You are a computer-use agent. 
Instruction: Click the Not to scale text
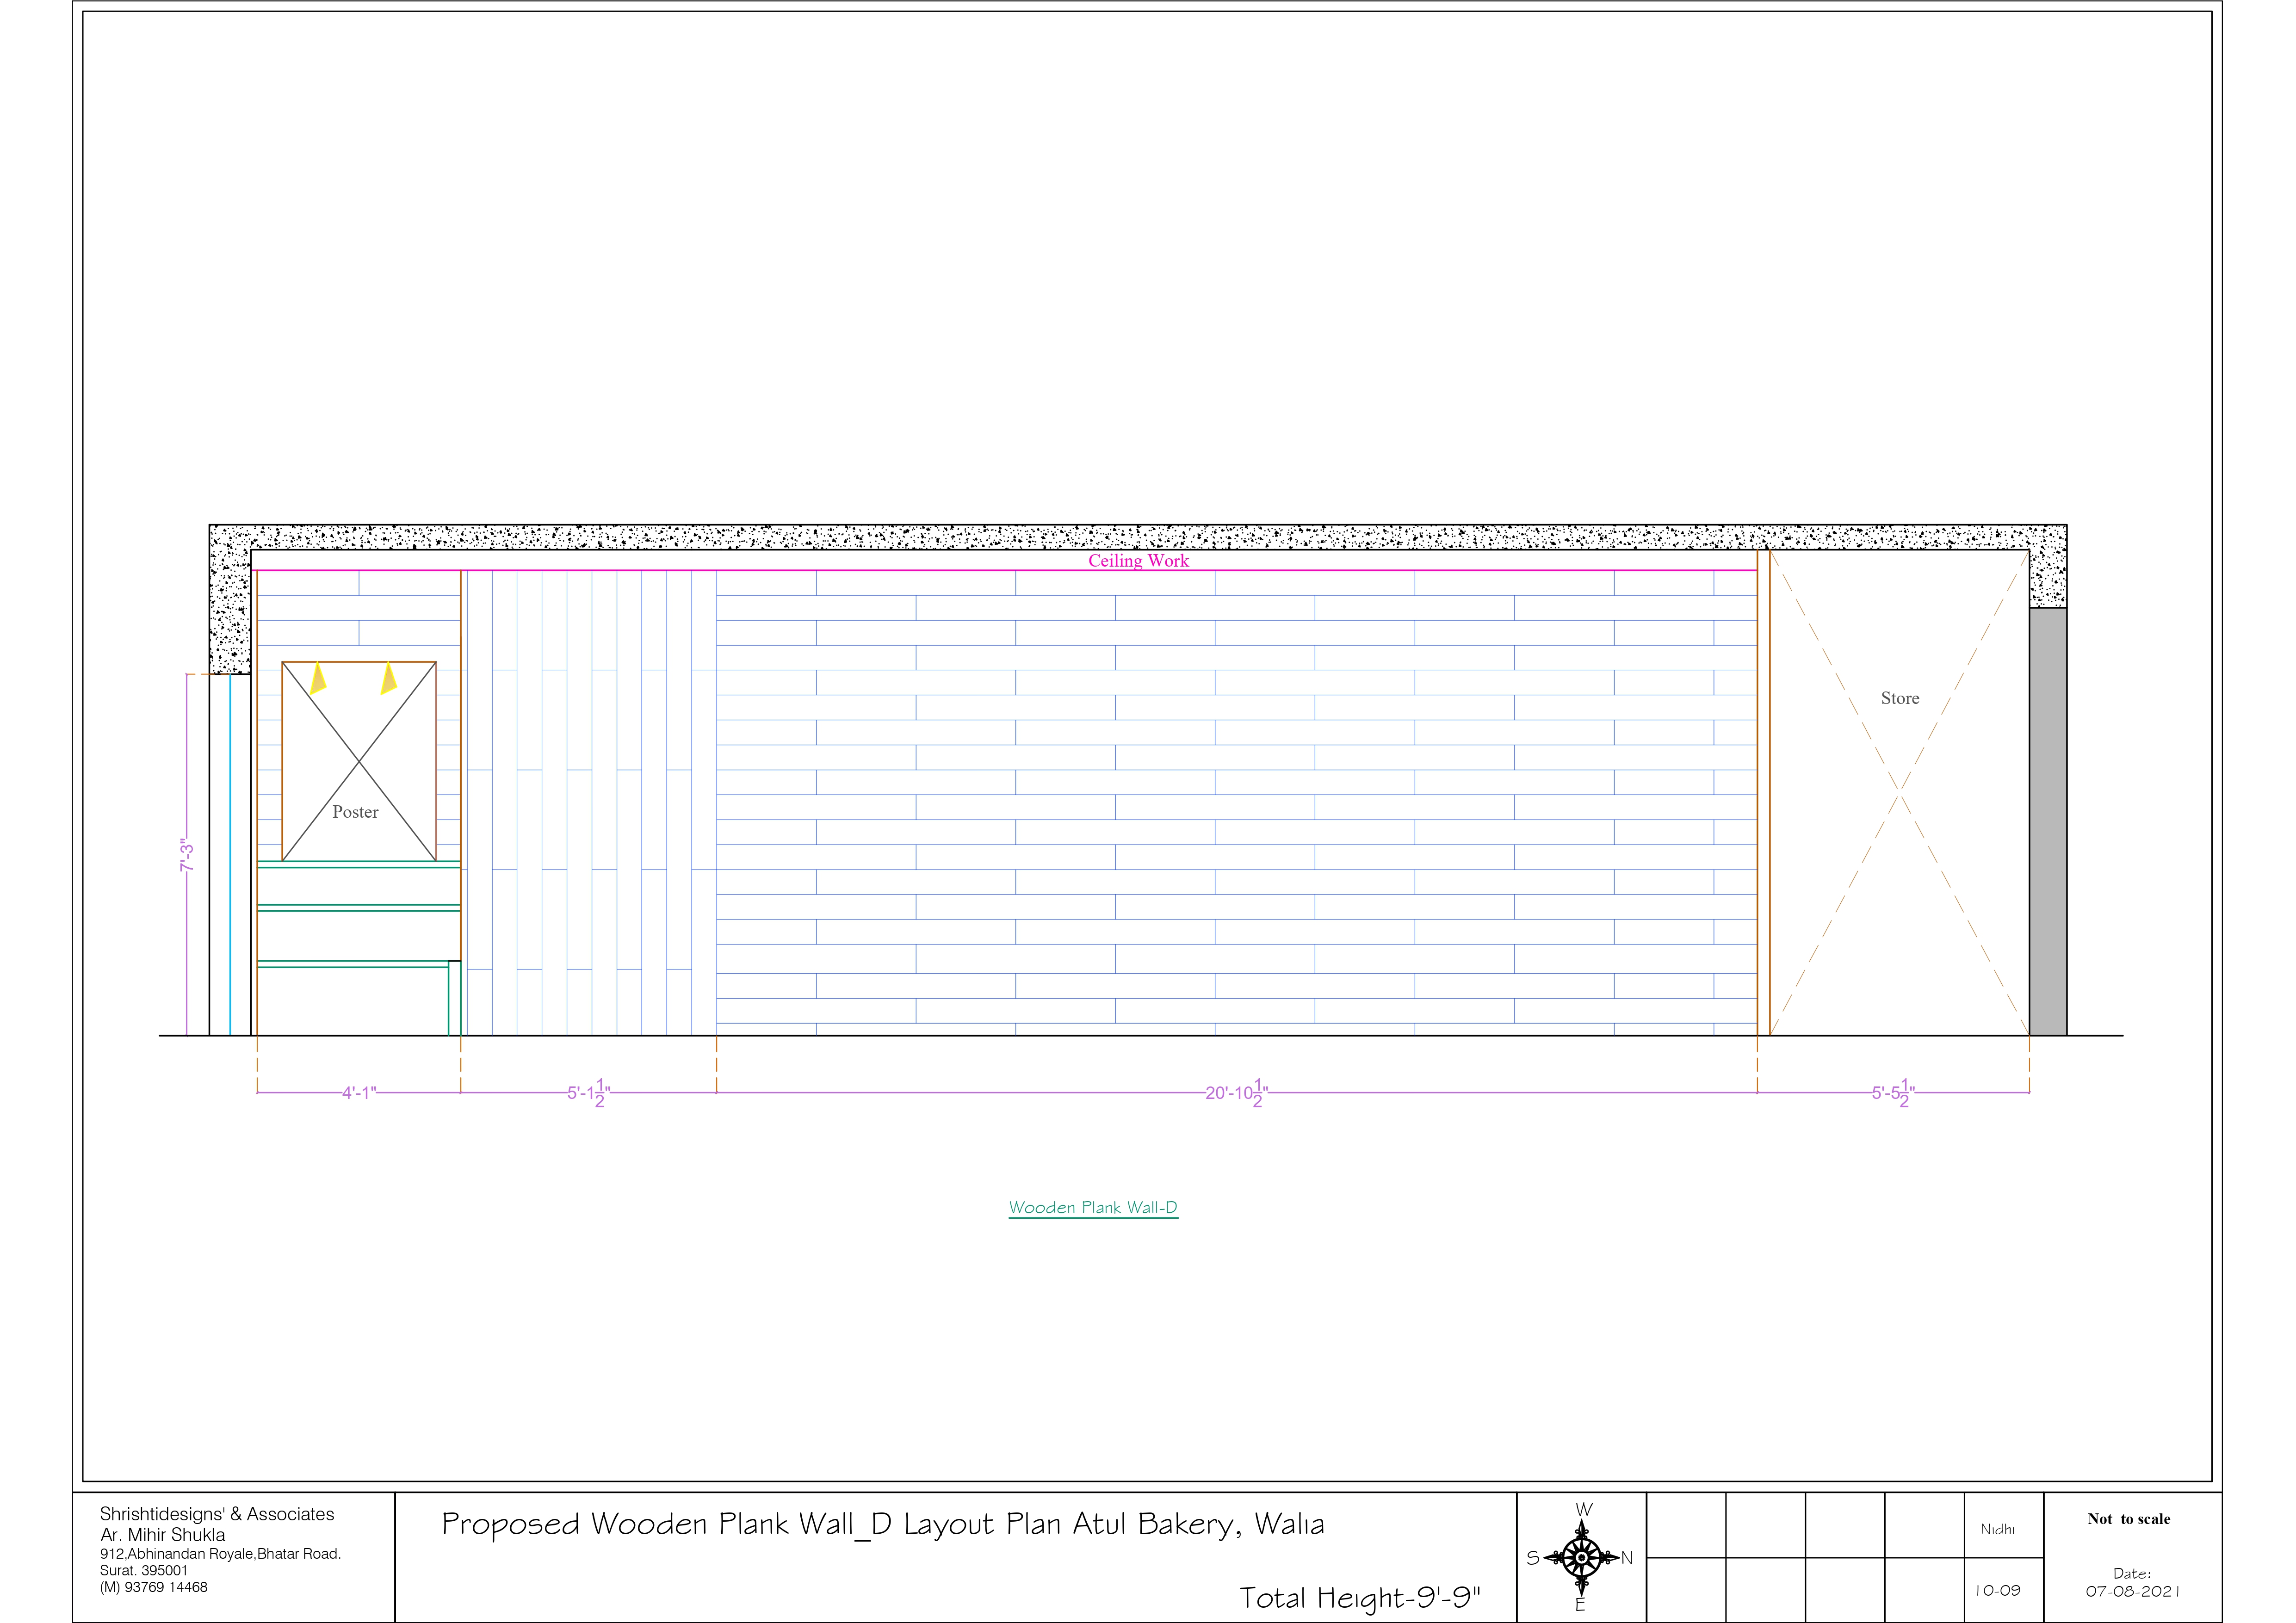click(2129, 1518)
